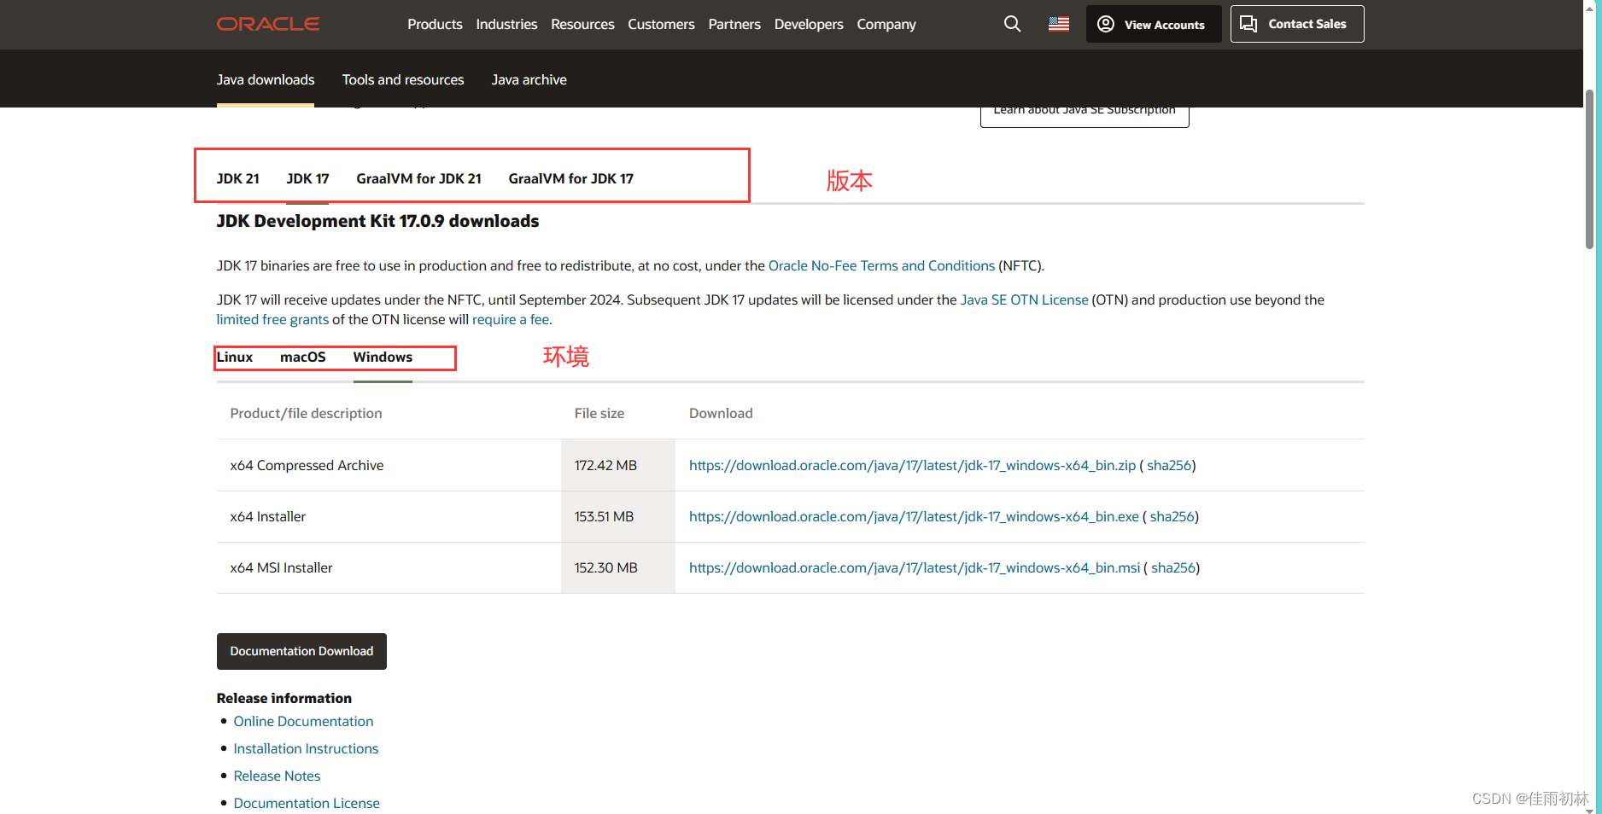This screenshot has width=1602, height=814.
Task: Open the Products menu
Action: click(435, 24)
